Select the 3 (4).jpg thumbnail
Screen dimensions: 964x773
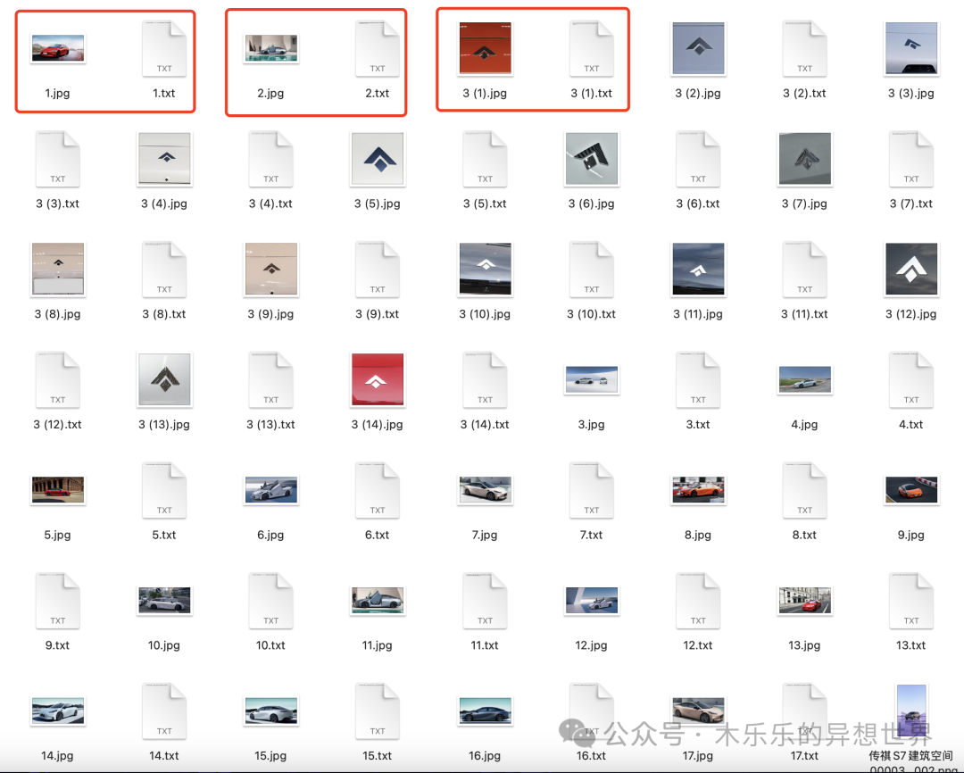[x=164, y=159]
